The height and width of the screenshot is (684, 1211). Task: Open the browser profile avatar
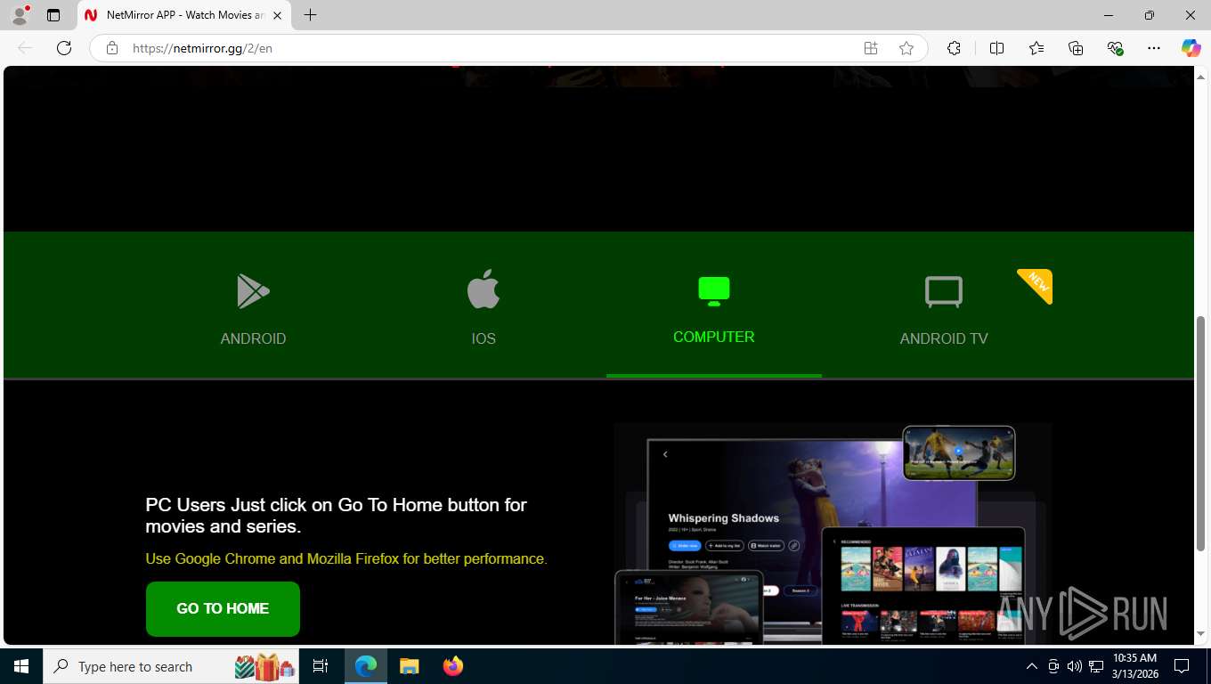click(x=20, y=15)
